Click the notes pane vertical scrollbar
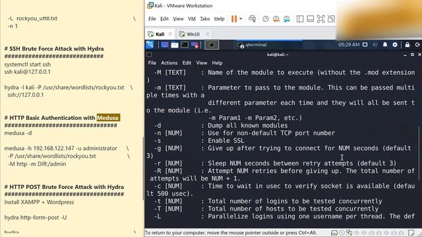This screenshot has height=237, width=422. [143, 169]
